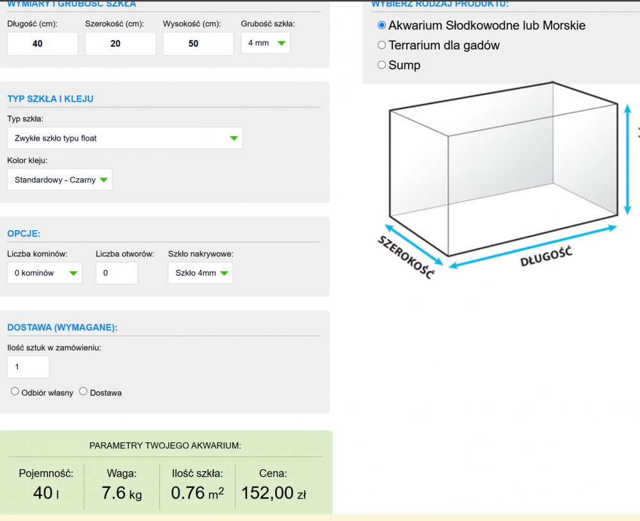
Task: Select the Sump product type
Action: (x=382, y=65)
